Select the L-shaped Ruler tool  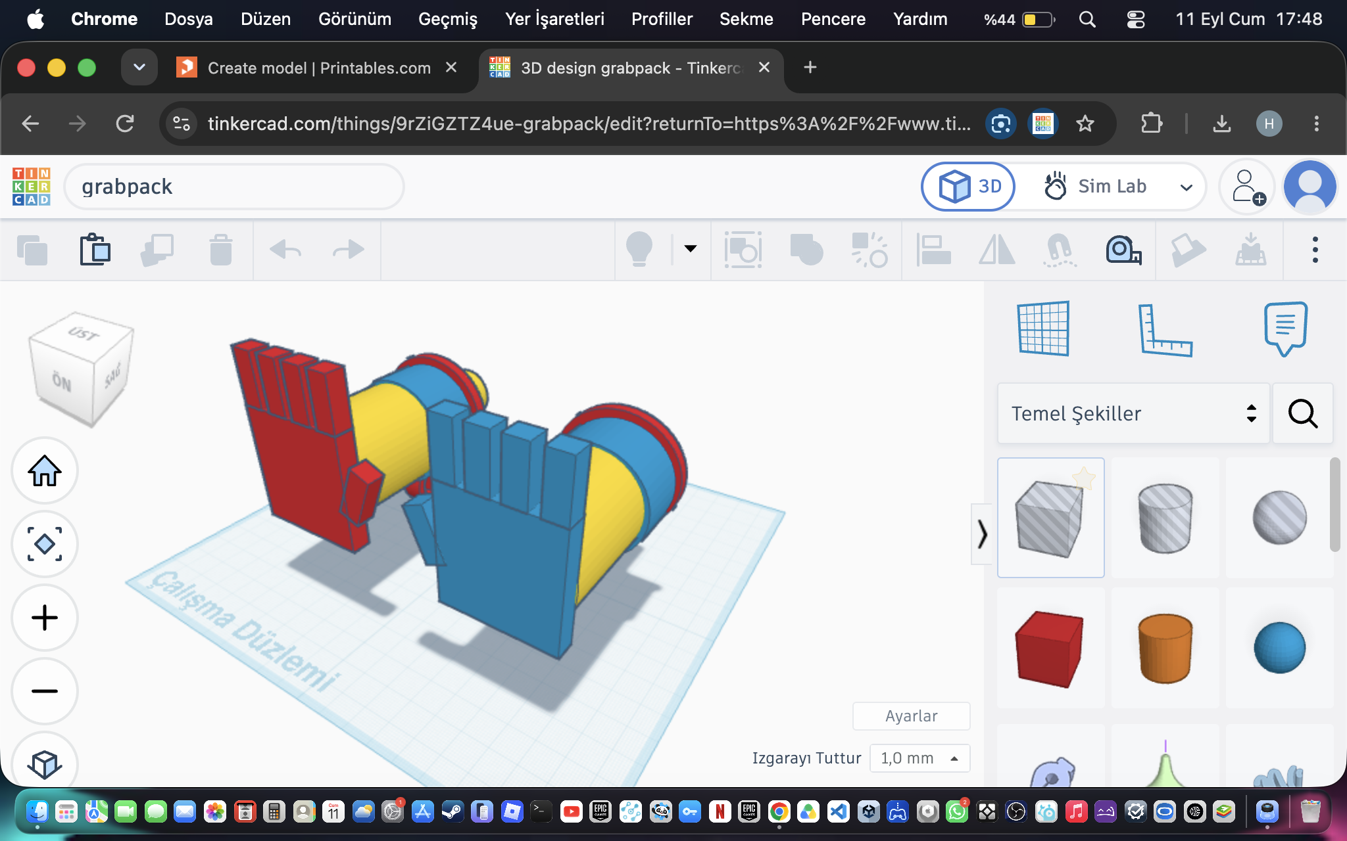pos(1165,330)
